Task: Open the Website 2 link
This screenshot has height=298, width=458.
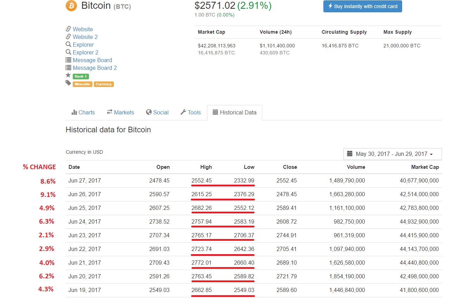Action: point(85,37)
